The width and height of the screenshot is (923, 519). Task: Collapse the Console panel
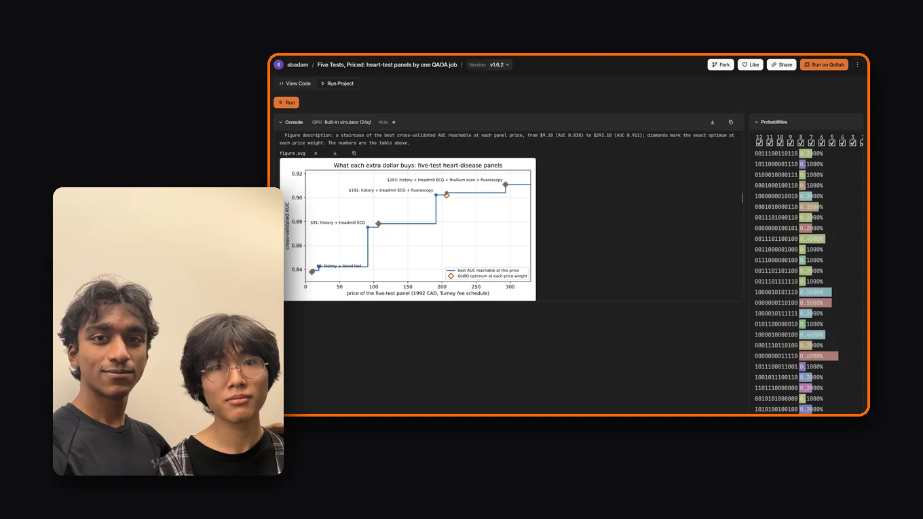click(x=281, y=122)
